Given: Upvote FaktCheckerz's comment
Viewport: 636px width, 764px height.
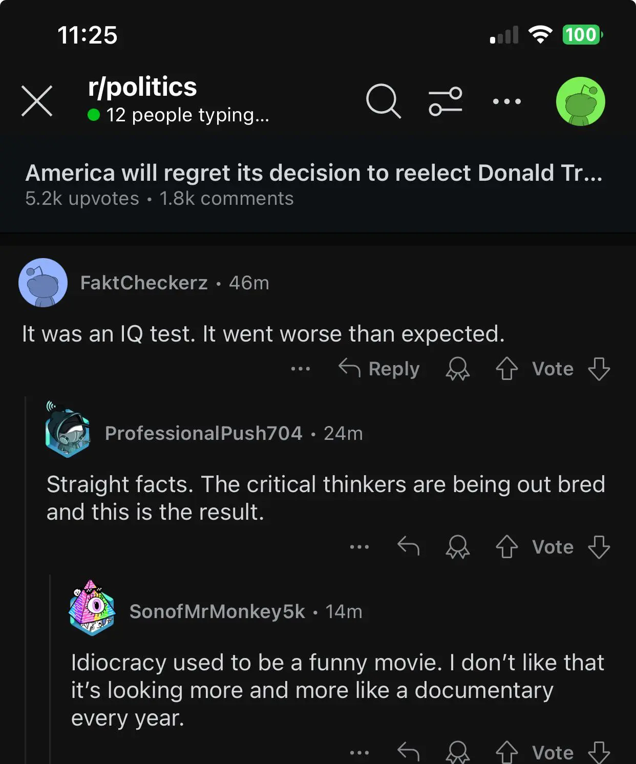Looking at the screenshot, I should pos(506,369).
